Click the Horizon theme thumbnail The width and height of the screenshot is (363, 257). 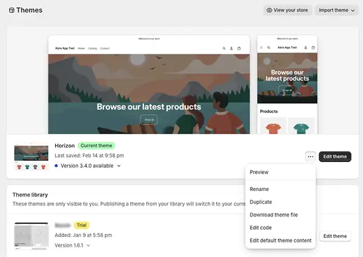[x=31, y=157]
